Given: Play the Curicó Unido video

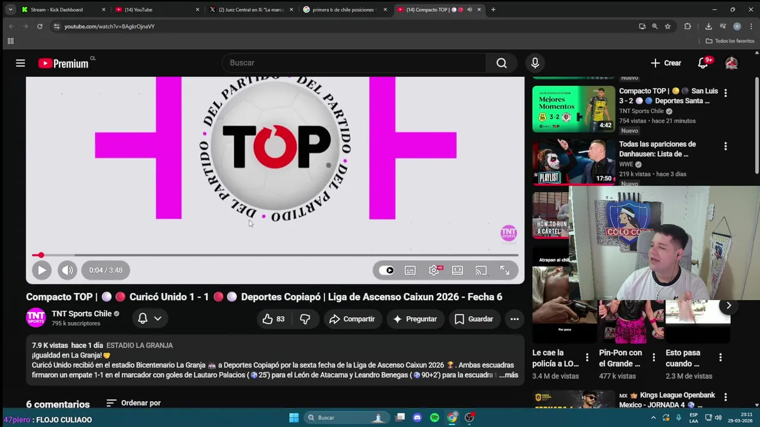Looking at the screenshot, I should [x=42, y=270].
